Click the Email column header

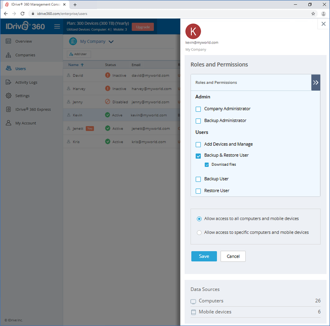pyautogui.click(x=136, y=65)
